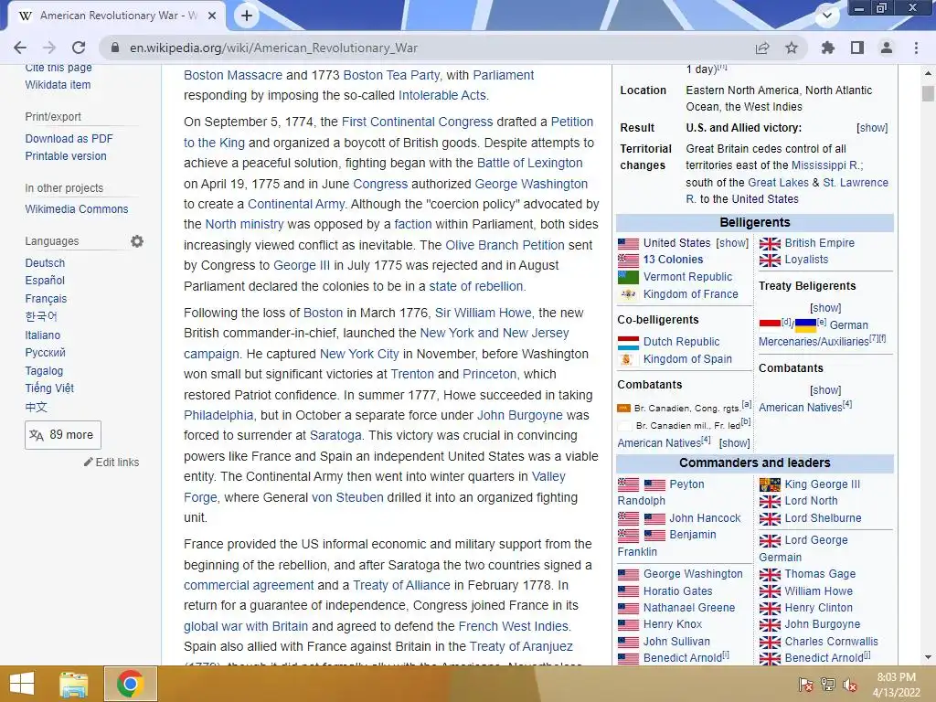Select the American Revolutionary War tab
The image size is (936, 702).
pos(118,16)
